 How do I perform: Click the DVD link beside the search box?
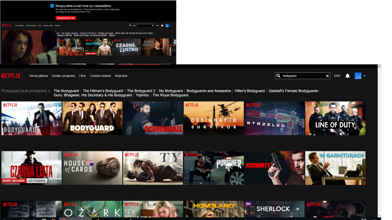tap(337, 76)
